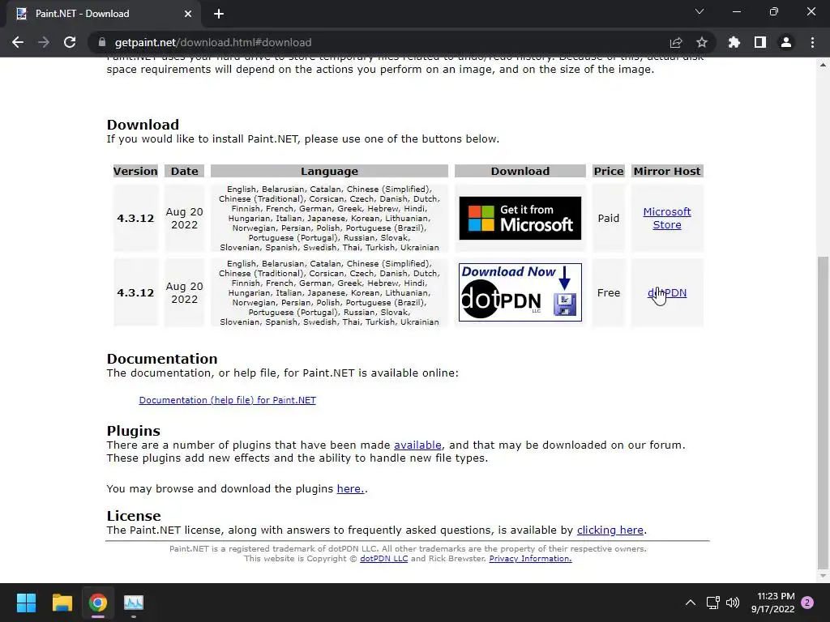This screenshot has height=622, width=830.
Task: Open Documentation (help file) for Paint.NET
Action: (x=228, y=400)
